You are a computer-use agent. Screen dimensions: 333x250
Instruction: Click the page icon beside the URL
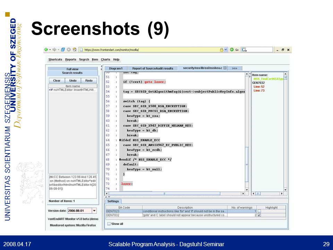point(81,50)
